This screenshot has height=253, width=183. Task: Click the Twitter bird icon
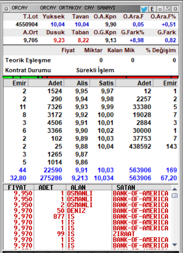(x=144, y=9)
